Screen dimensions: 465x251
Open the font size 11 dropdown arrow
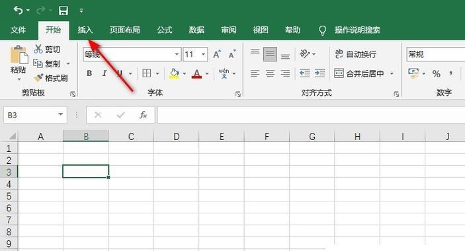204,54
